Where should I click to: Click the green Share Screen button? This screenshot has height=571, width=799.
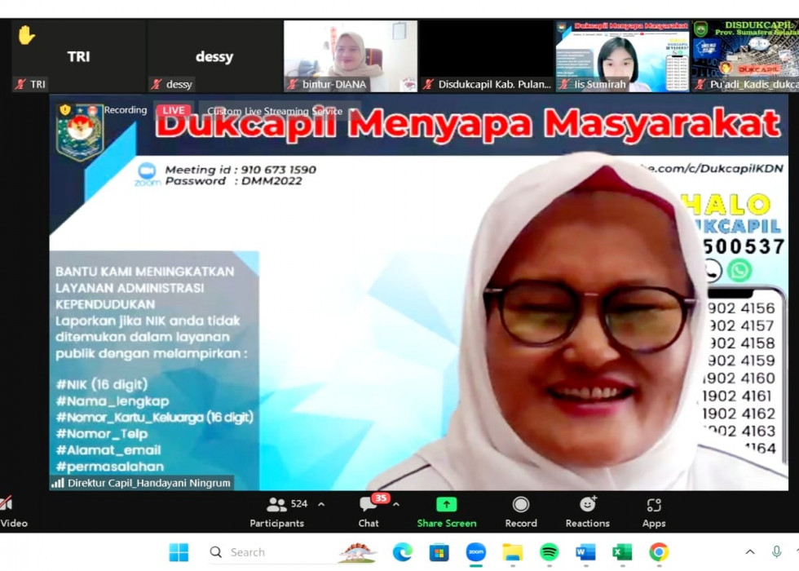(446, 511)
